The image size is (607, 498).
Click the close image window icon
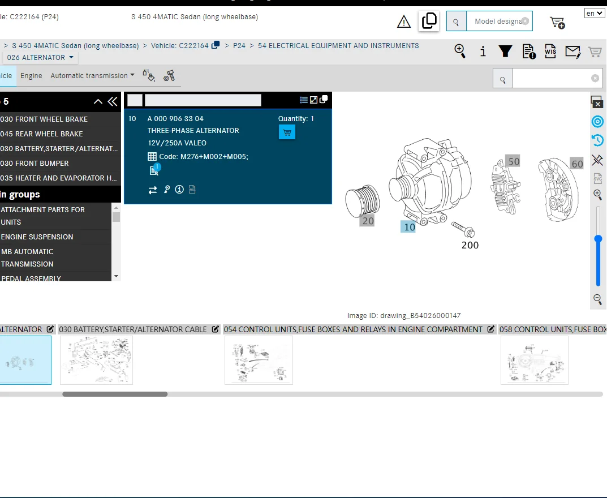click(597, 102)
